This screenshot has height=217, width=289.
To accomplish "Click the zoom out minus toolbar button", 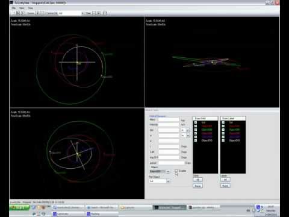I will coord(42,13).
